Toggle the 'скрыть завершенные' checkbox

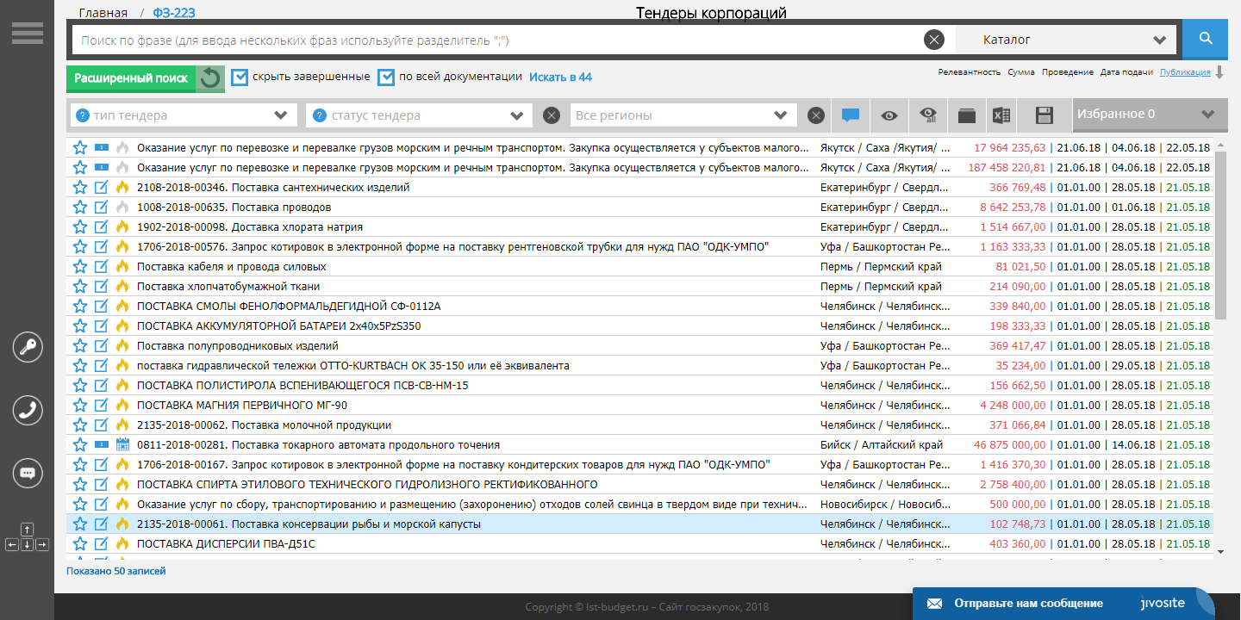240,77
